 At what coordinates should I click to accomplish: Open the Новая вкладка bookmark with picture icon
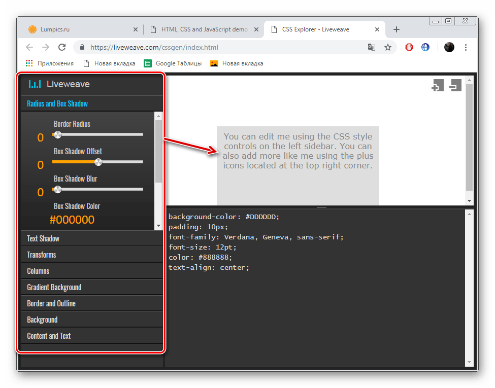pos(237,63)
